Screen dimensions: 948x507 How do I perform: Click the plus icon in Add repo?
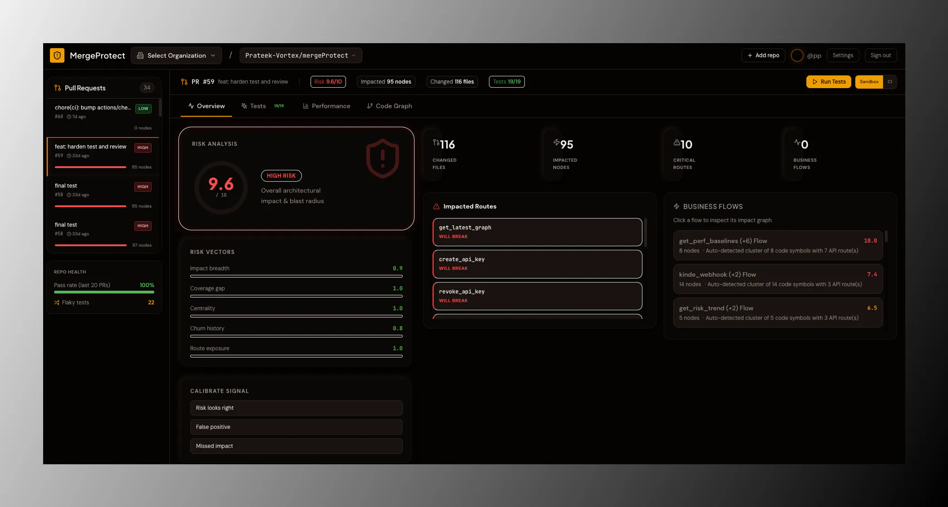tap(750, 55)
